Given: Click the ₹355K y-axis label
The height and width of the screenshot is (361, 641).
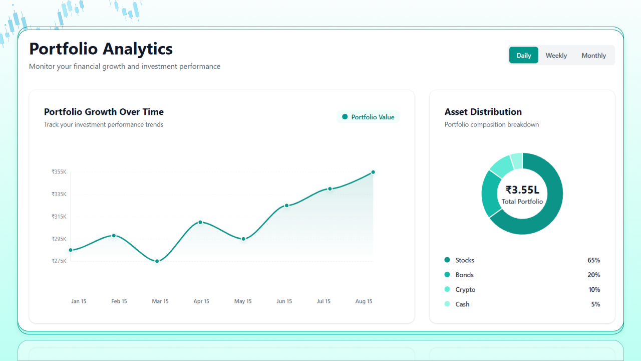Looking at the screenshot, I should [x=59, y=172].
